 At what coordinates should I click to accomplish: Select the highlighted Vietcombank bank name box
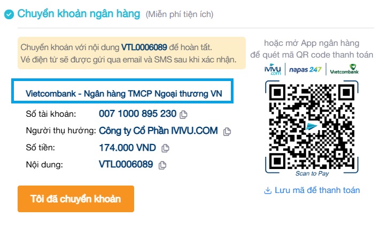tap(122, 91)
